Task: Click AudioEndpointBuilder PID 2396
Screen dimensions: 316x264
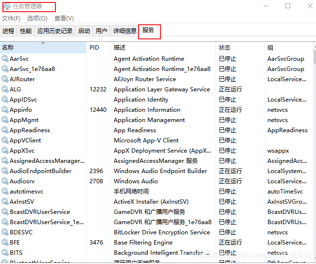Action: click(x=96, y=171)
